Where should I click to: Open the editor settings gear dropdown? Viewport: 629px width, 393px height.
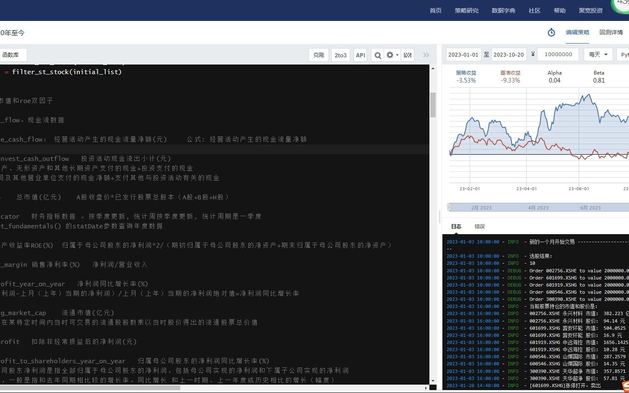(x=392, y=55)
